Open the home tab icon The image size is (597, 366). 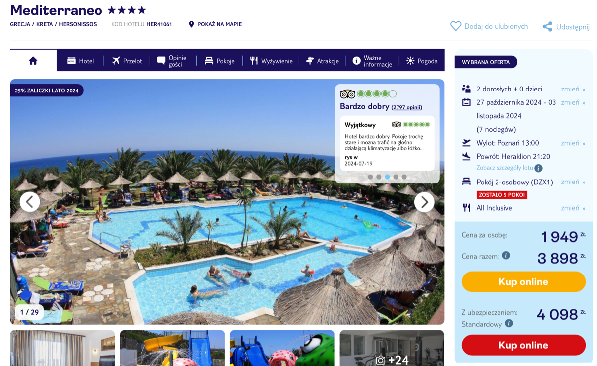(x=33, y=61)
